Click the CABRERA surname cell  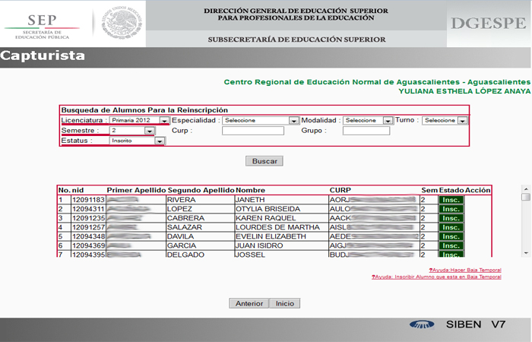[x=200, y=218]
